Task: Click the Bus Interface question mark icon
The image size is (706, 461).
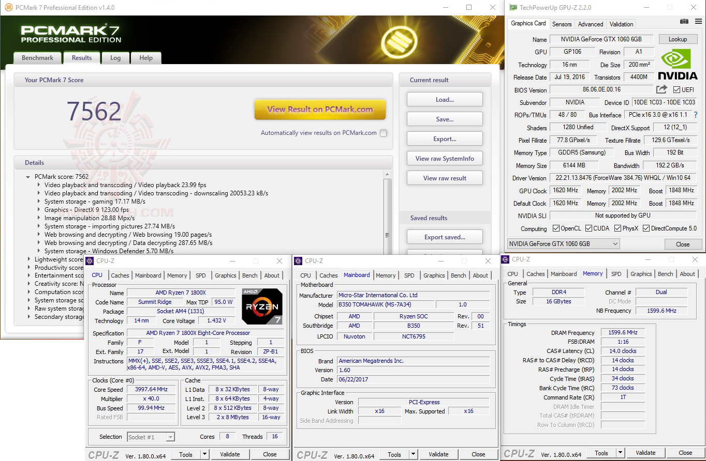Action: point(695,115)
